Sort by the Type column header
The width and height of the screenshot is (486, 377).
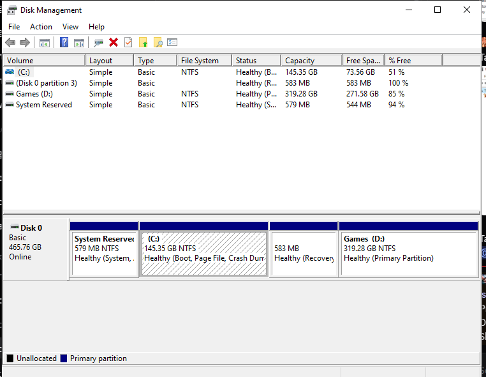pyautogui.click(x=156, y=60)
